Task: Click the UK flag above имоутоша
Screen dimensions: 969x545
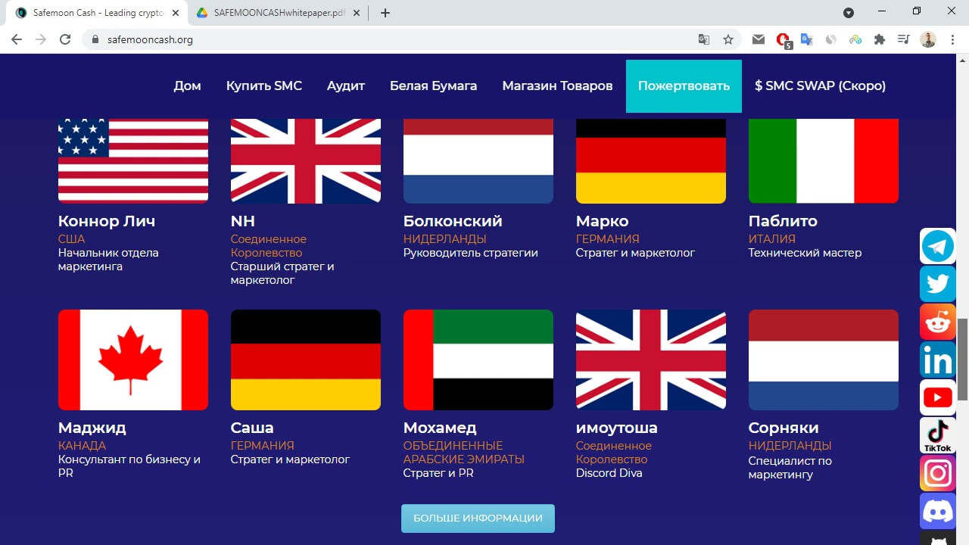Action: pyautogui.click(x=651, y=360)
